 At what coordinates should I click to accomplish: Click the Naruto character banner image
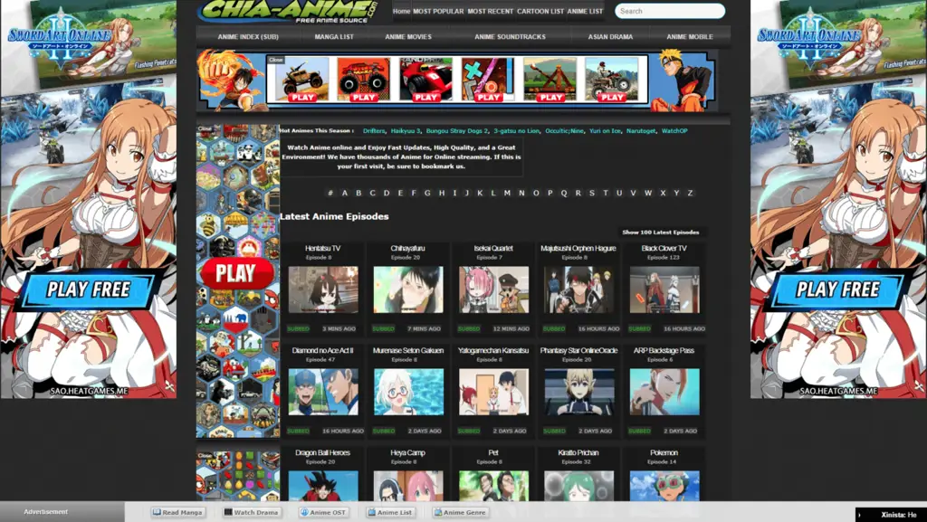click(683, 81)
